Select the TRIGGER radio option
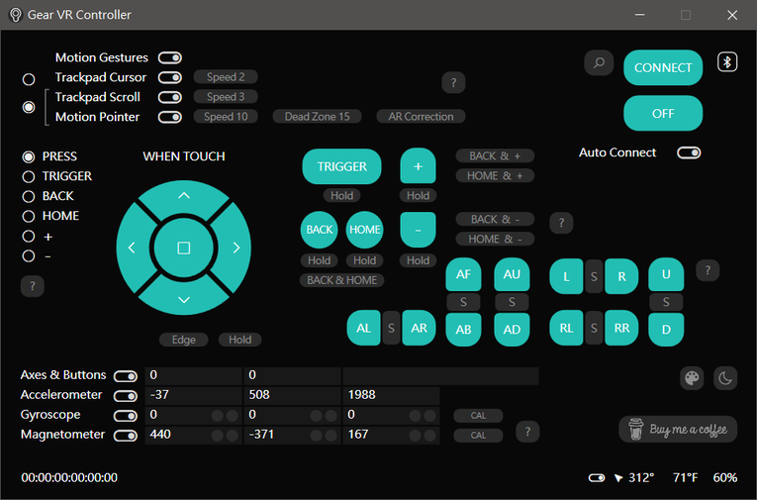 pos(29,177)
